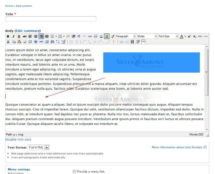The width and height of the screenshot is (215, 174).
Task: Click the unlink broken-chain icon
Action: 95,36
